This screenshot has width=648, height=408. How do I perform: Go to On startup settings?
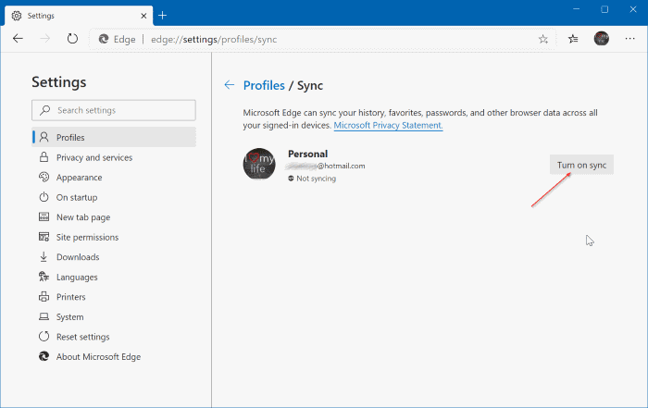click(76, 197)
